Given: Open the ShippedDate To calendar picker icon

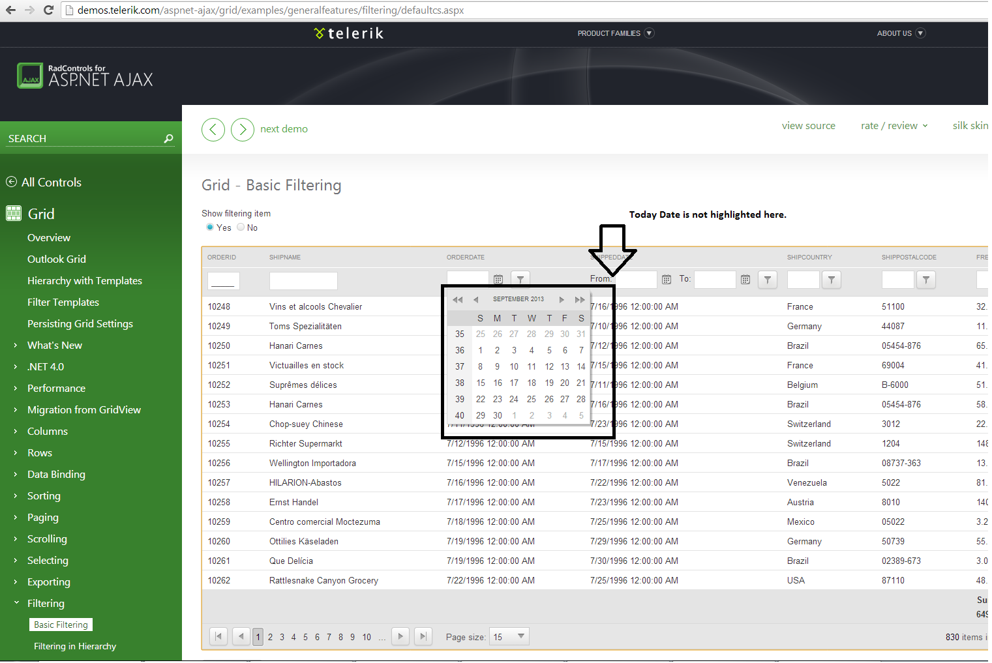Looking at the screenshot, I should point(745,280).
